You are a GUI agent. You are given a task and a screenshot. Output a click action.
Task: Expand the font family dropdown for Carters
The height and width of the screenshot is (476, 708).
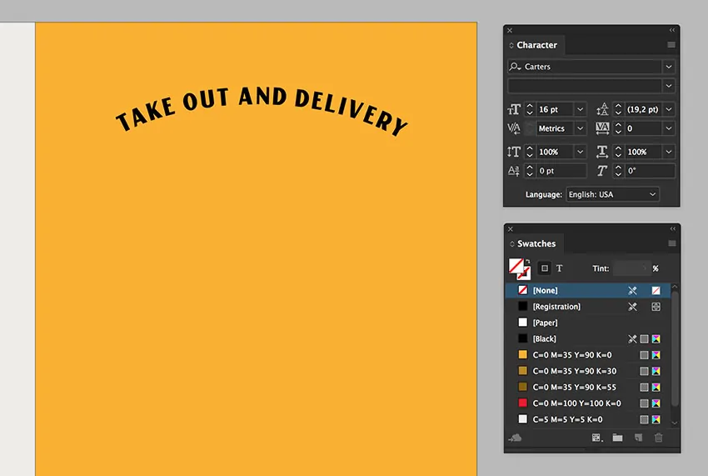point(668,67)
